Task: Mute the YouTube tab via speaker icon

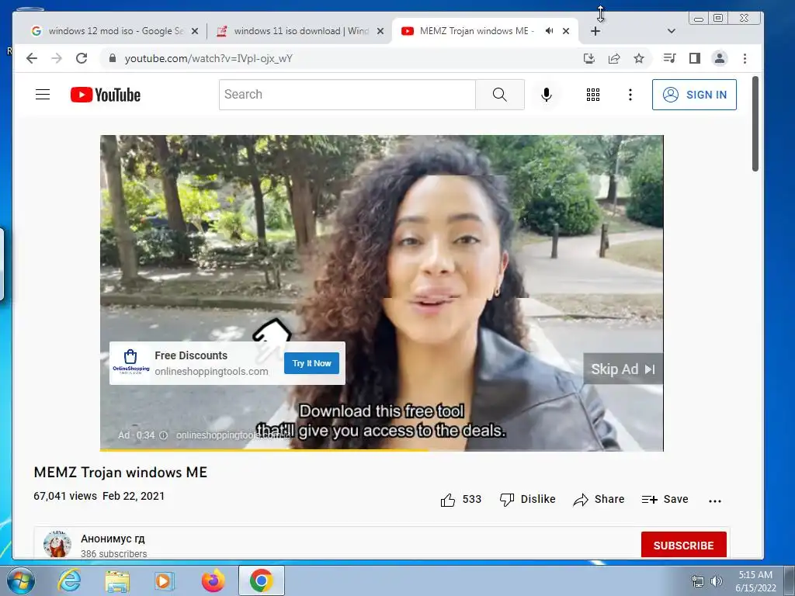Action: click(549, 31)
